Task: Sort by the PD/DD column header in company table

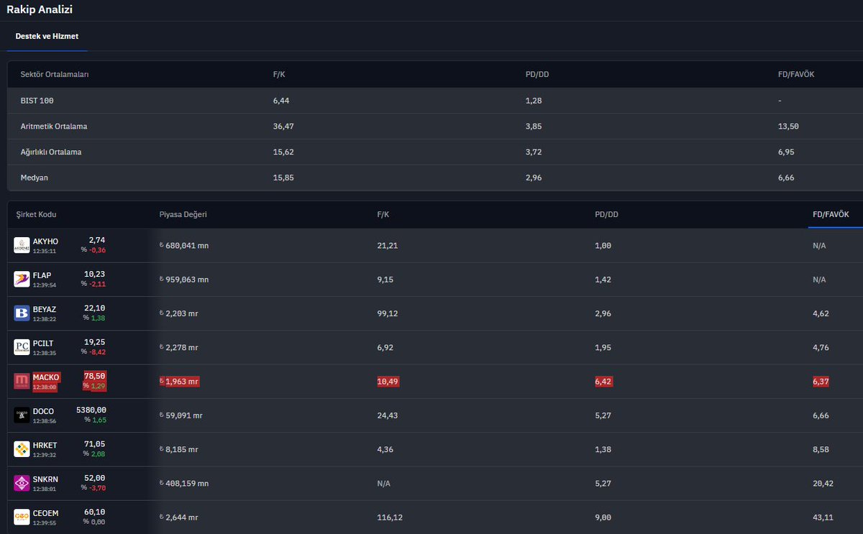Action: (x=606, y=214)
